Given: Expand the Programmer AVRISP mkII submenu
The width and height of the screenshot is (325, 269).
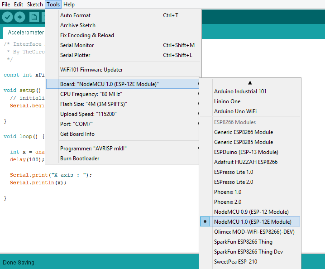Looking at the screenshot, I should pyautogui.click(x=123, y=149).
